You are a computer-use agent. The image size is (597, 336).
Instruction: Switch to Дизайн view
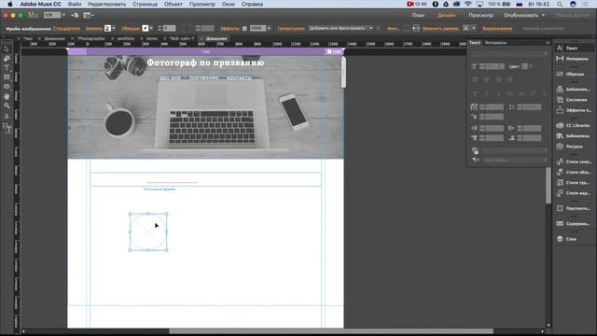coord(447,15)
